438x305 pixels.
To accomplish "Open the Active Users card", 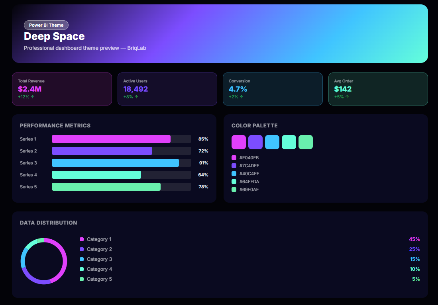I will coord(167,89).
